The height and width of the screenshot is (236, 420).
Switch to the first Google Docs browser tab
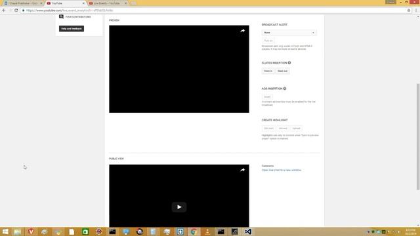(x=23, y=3)
